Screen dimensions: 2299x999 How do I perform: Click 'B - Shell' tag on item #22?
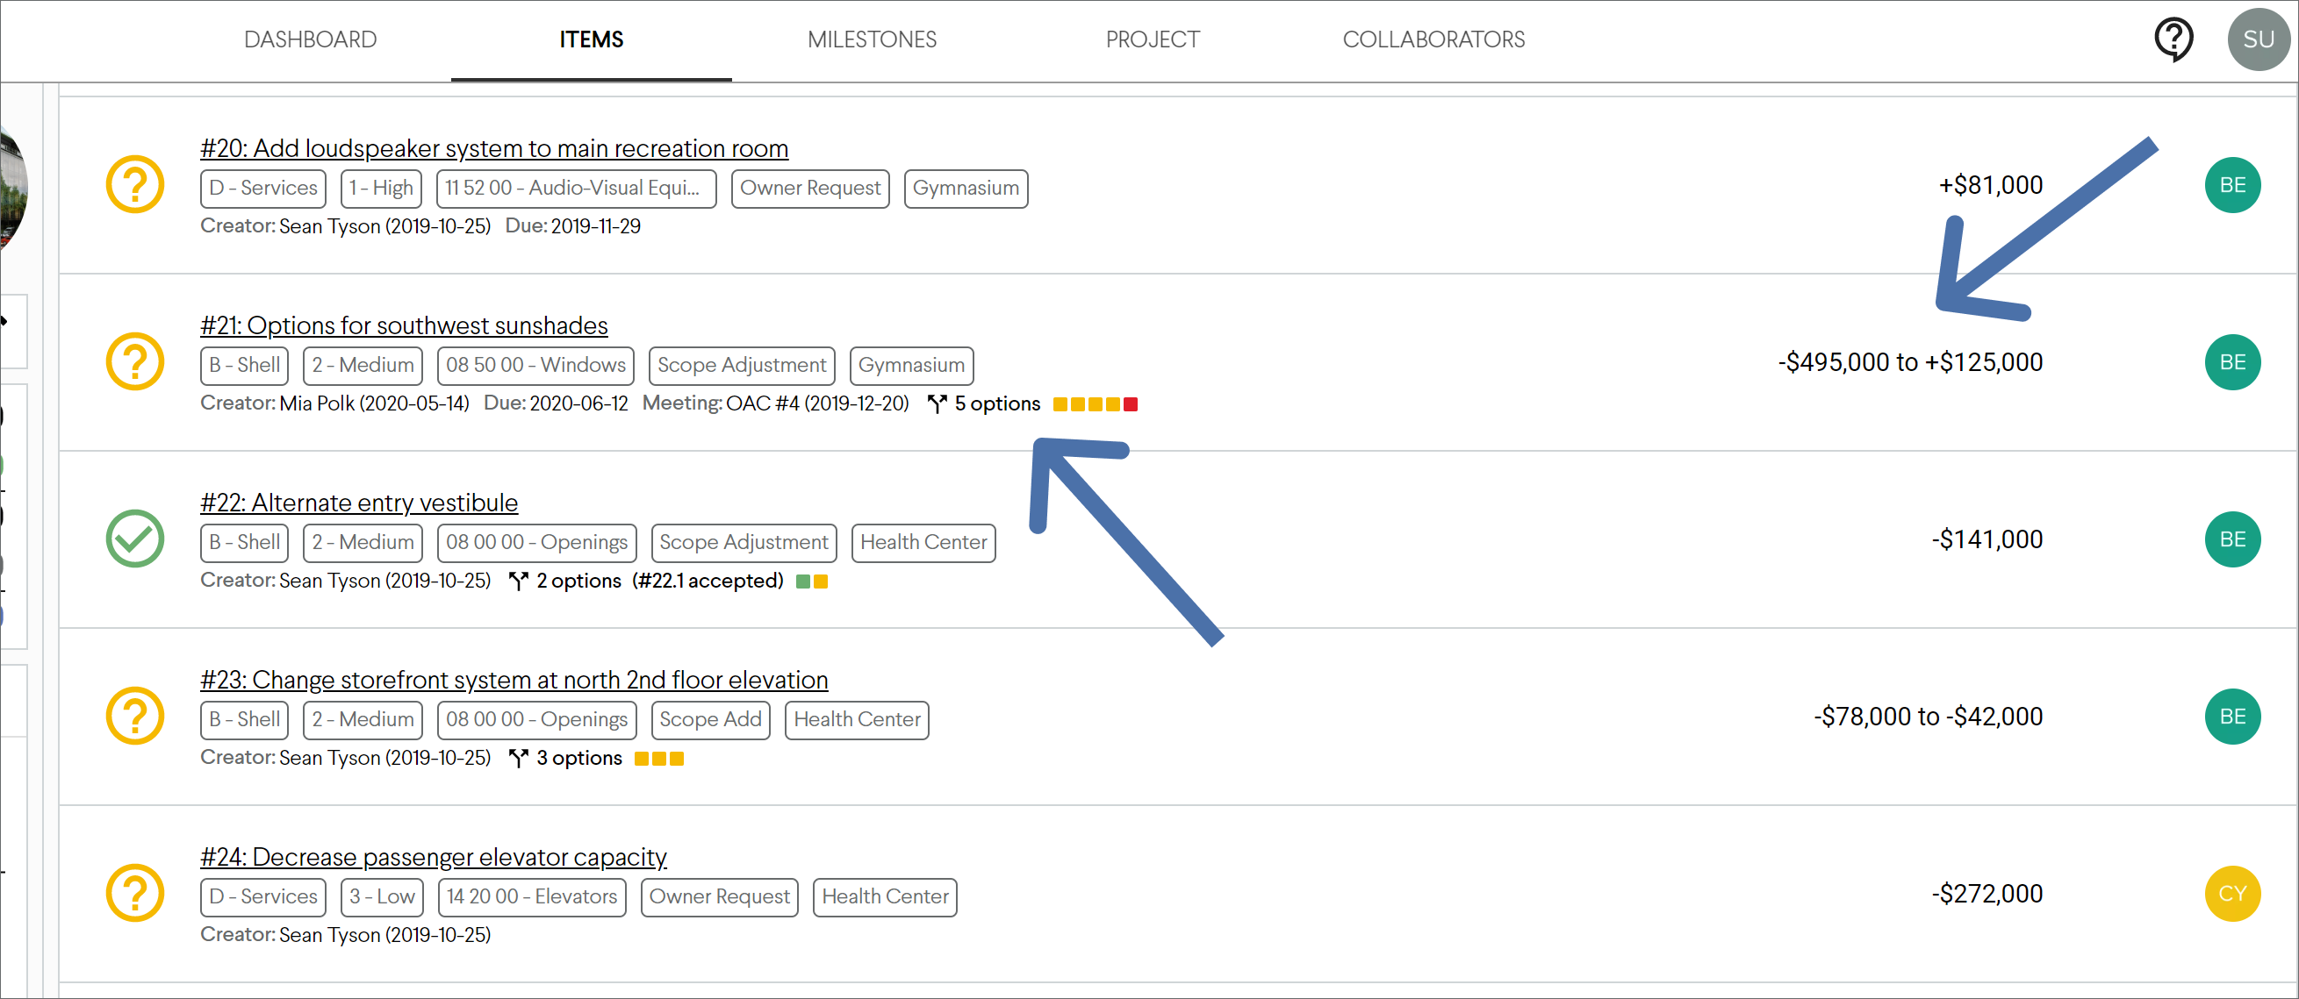(x=245, y=542)
